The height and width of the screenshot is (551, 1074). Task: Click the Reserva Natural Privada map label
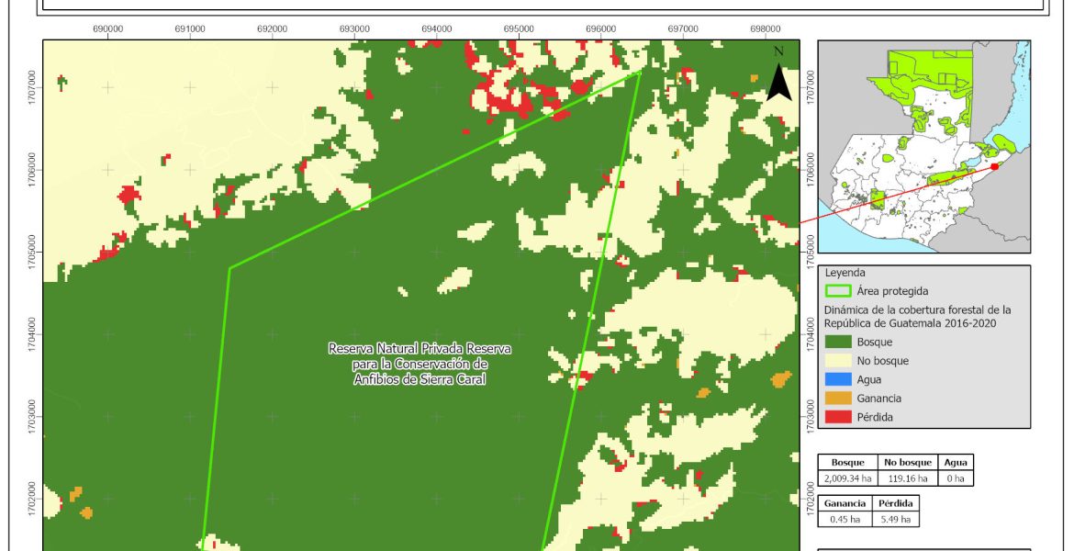click(x=420, y=364)
